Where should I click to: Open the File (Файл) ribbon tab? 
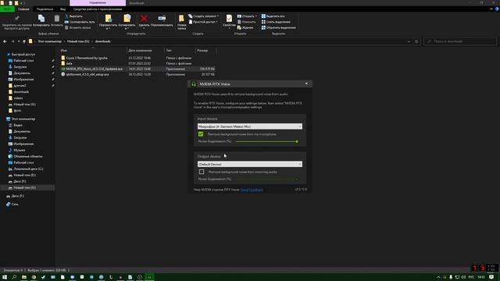click(7, 9)
